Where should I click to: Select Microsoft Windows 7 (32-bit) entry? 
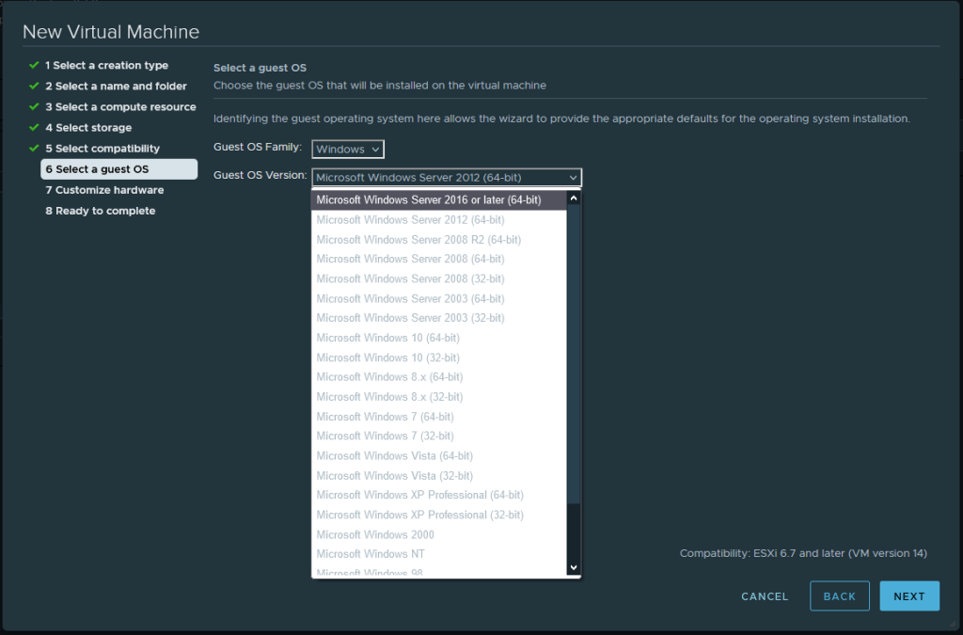(x=386, y=437)
